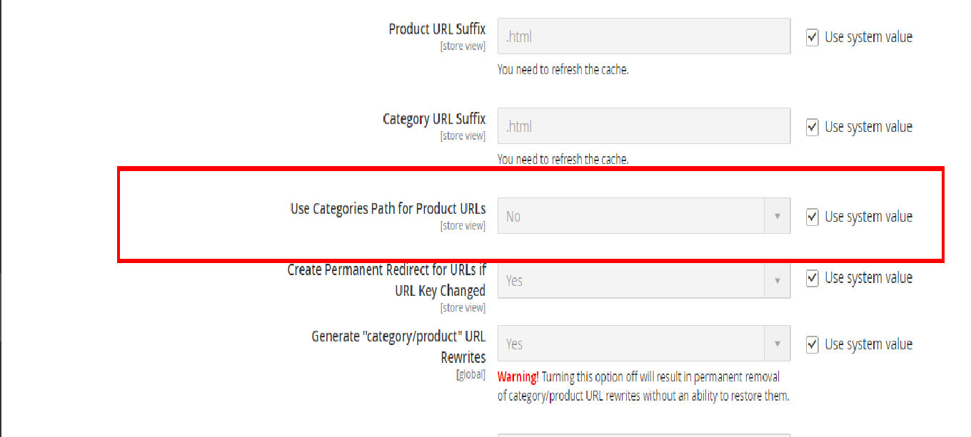Toggle Use system value for Permanent Redirect
Screen dimensions: 971x437
(812, 279)
